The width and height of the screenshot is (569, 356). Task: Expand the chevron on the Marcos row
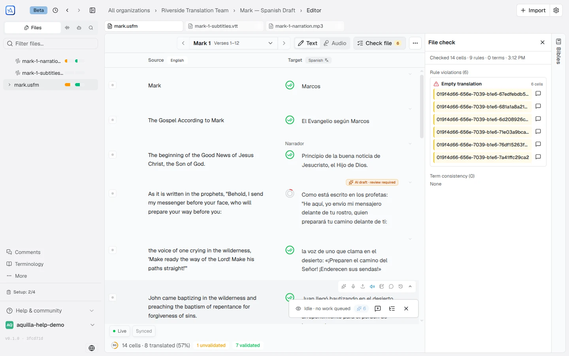[x=410, y=74]
